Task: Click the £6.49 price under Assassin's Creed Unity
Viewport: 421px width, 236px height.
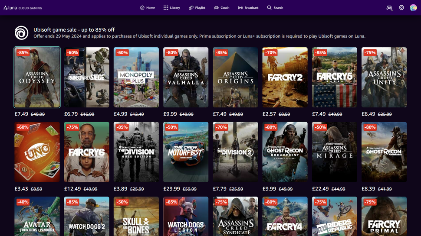Action: click(x=368, y=114)
